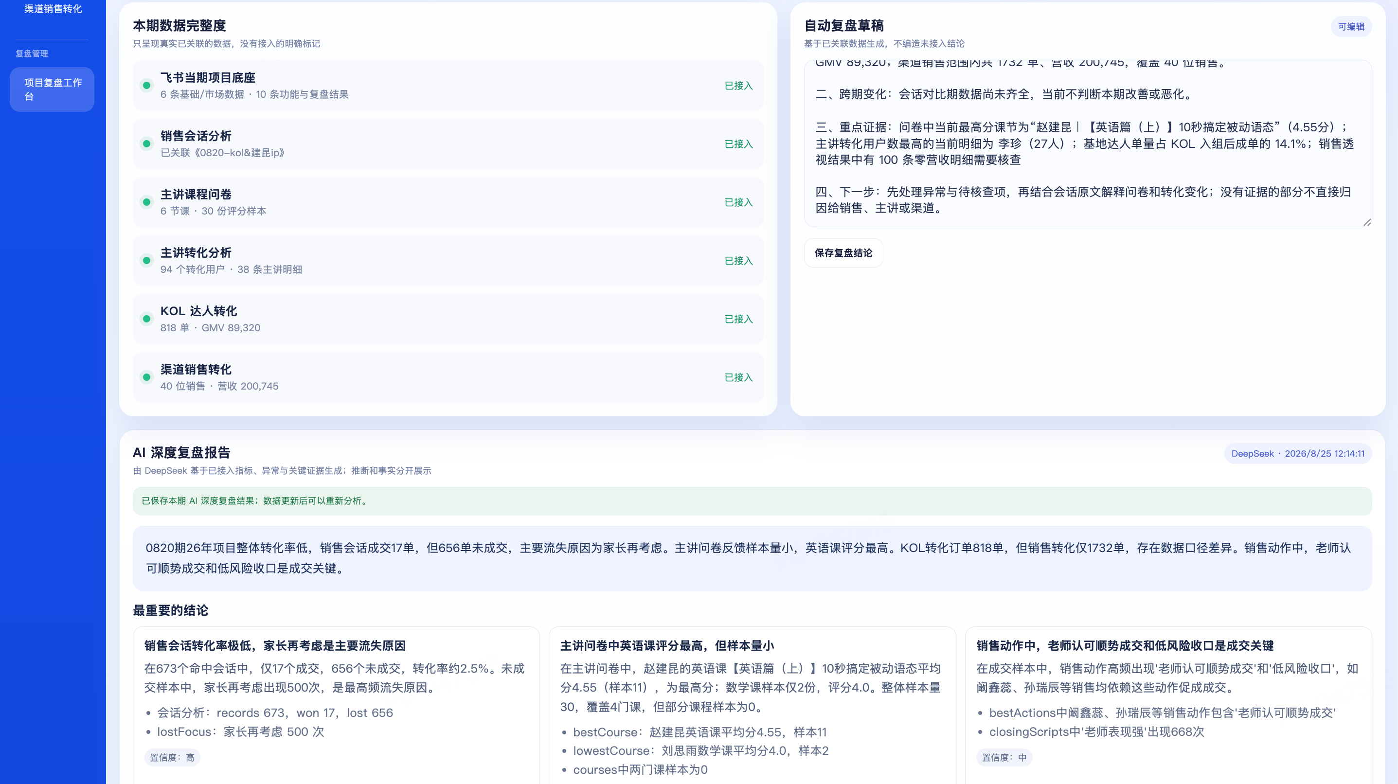Grab the draft textarea resize handle
Image resolution: width=1398 pixels, height=784 pixels.
pos(1367,222)
